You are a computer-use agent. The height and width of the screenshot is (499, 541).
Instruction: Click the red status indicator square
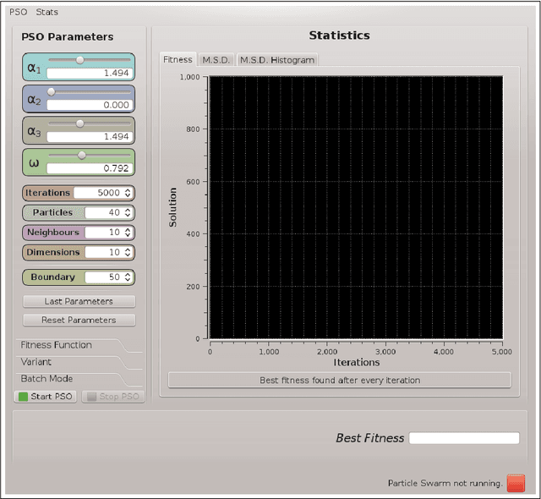point(516,483)
